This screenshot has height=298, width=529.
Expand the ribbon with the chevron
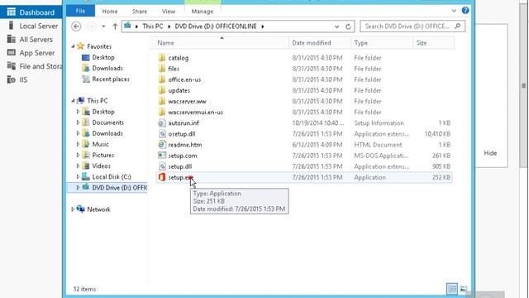pos(454,11)
